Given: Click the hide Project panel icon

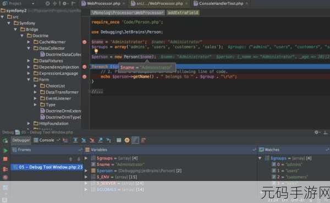Looking at the screenshot, I should 73,4.
